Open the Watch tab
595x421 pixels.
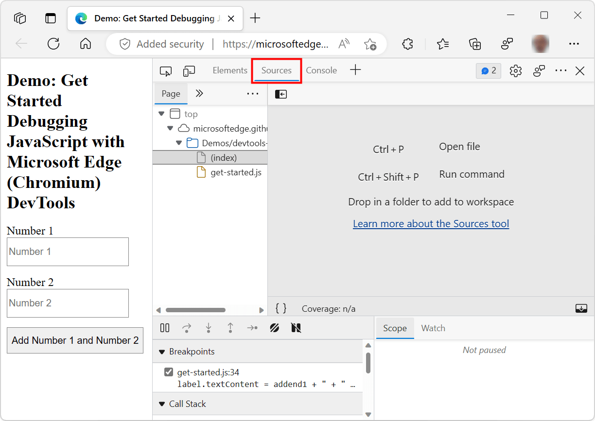(433, 328)
